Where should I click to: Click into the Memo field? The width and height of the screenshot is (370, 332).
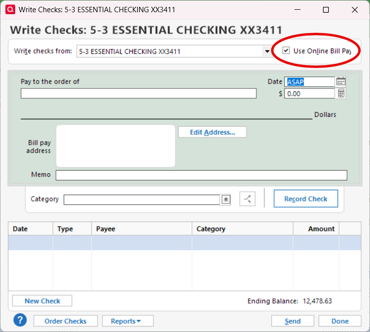[x=201, y=175]
